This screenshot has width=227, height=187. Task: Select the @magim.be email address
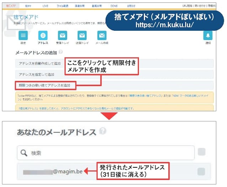(53, 172)
